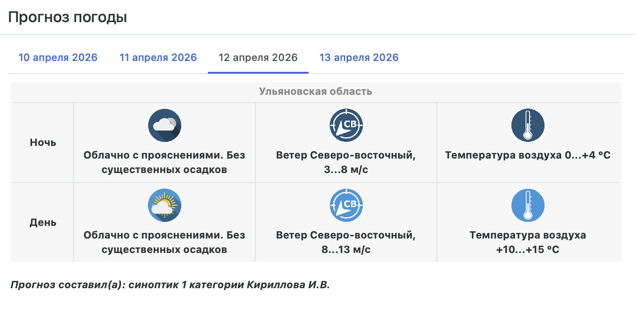Click the night cloudy moon weather icon
The height and width of the screenshot is (309, 638).
click(164, 126)
